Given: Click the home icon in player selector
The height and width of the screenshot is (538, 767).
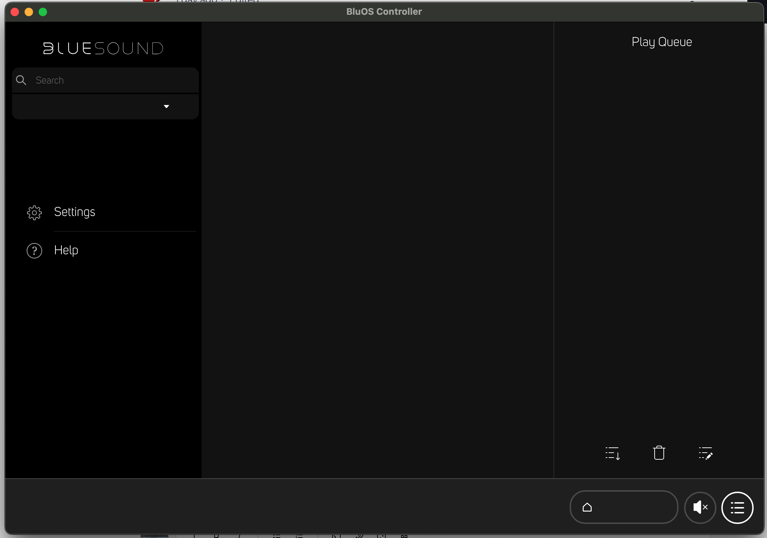Looking at the screenshot, I should (x=587, y=507).
